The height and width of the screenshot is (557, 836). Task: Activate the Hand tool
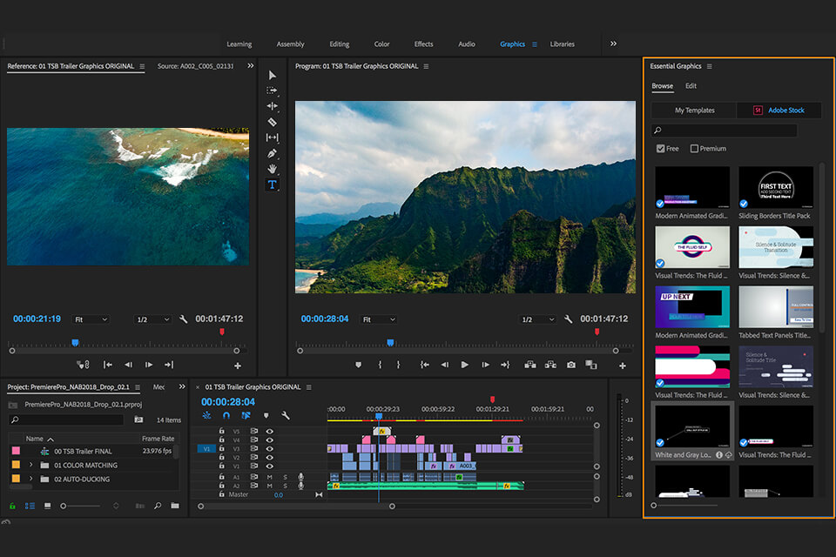click(272, 169)
